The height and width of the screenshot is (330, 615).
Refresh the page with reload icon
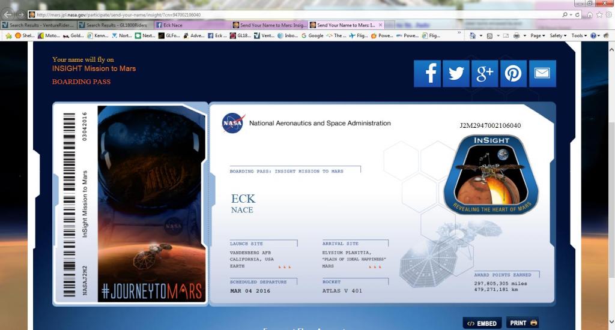click(x=577, y=14)
